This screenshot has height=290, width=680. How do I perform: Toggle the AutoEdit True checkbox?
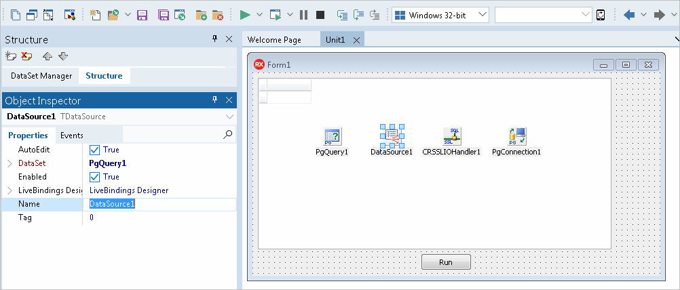pyautogui.click(x=94, y=150)
